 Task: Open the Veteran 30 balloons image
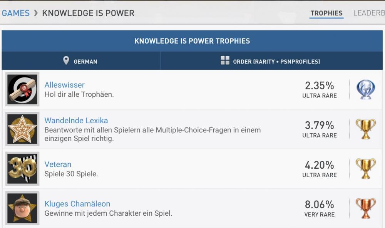pos(22,169)
